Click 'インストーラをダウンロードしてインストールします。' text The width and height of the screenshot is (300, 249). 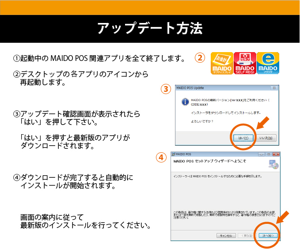point(226,113)
